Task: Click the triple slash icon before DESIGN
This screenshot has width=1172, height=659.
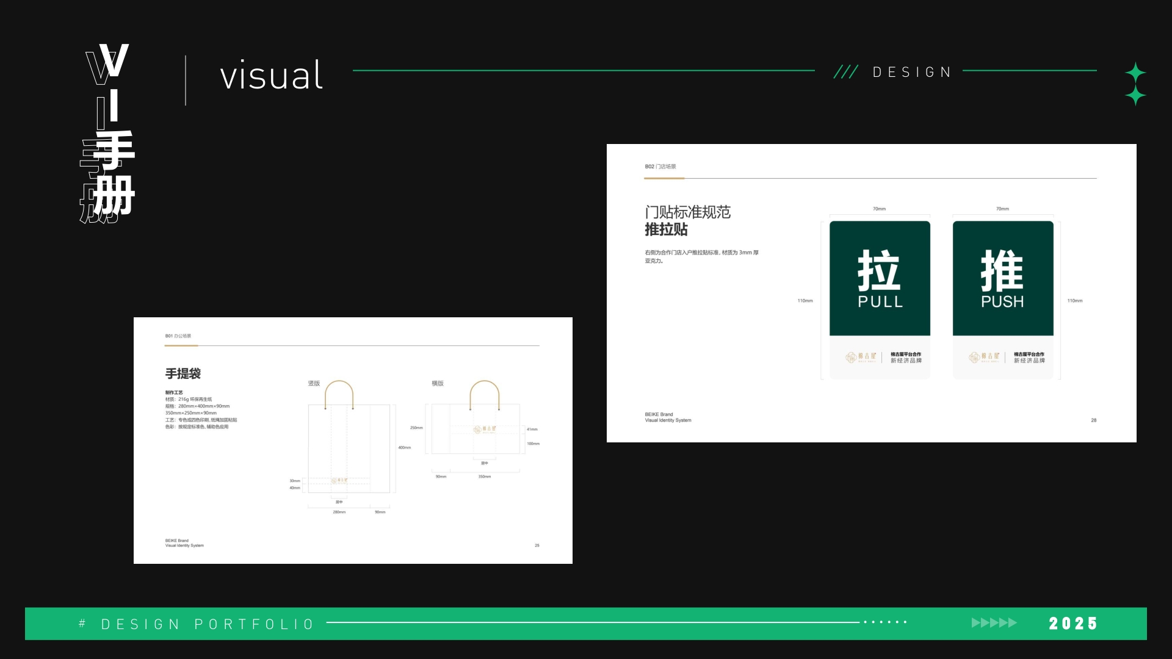Action: point(845,72)
